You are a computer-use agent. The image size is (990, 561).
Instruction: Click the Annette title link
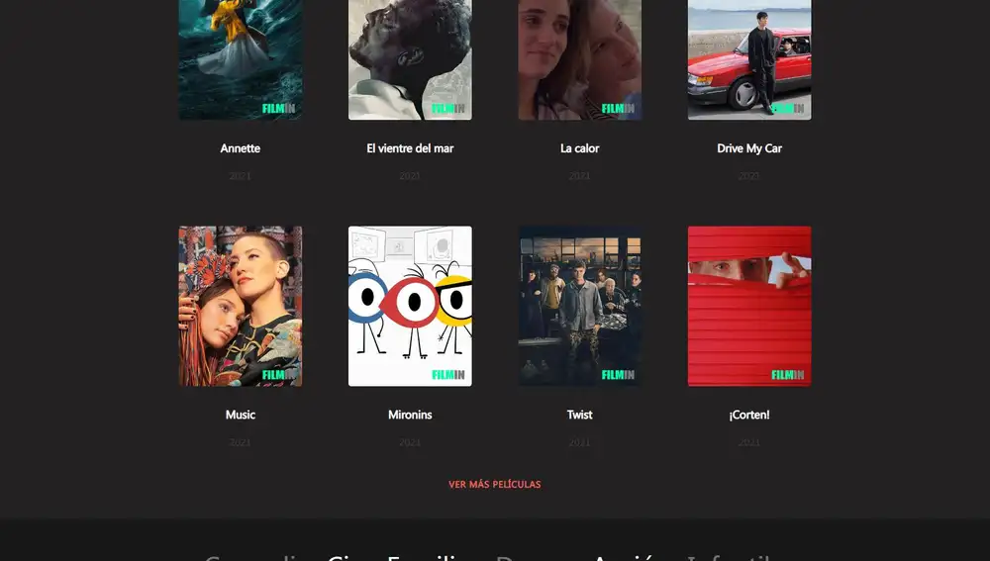(x=240, y=148)
